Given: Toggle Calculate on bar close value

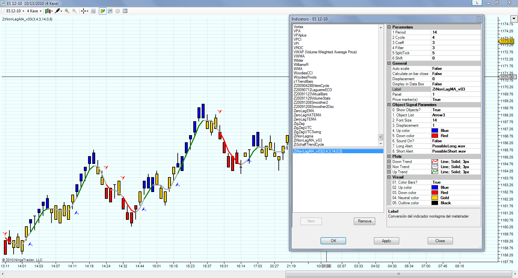Looking at the screenshot, I should pos(456,74).
